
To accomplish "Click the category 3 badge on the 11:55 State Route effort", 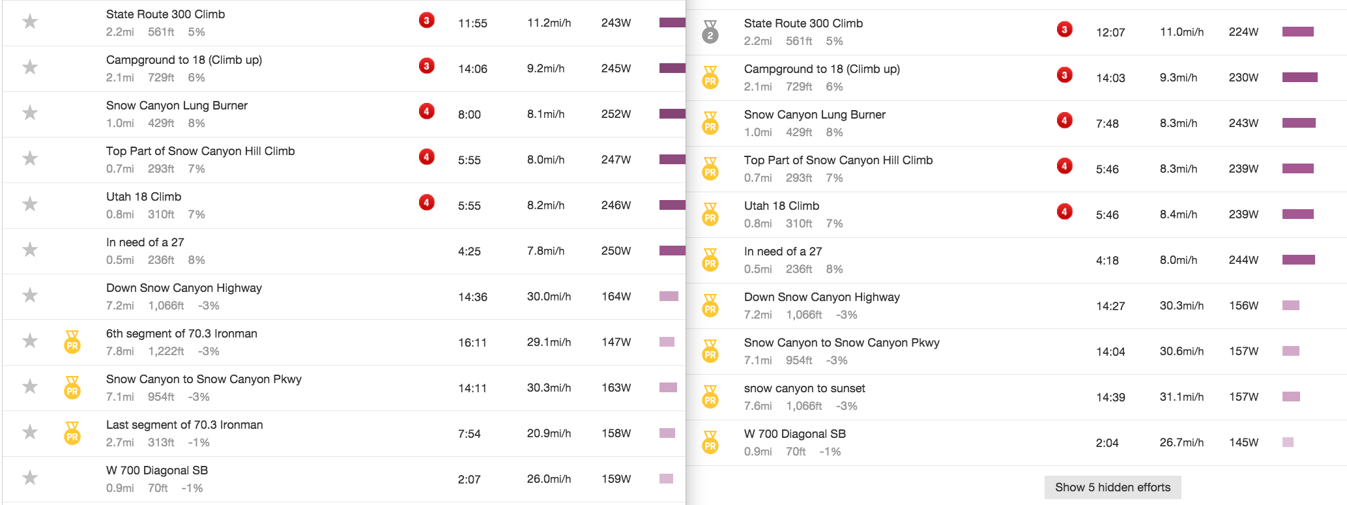I will [426, 20].
